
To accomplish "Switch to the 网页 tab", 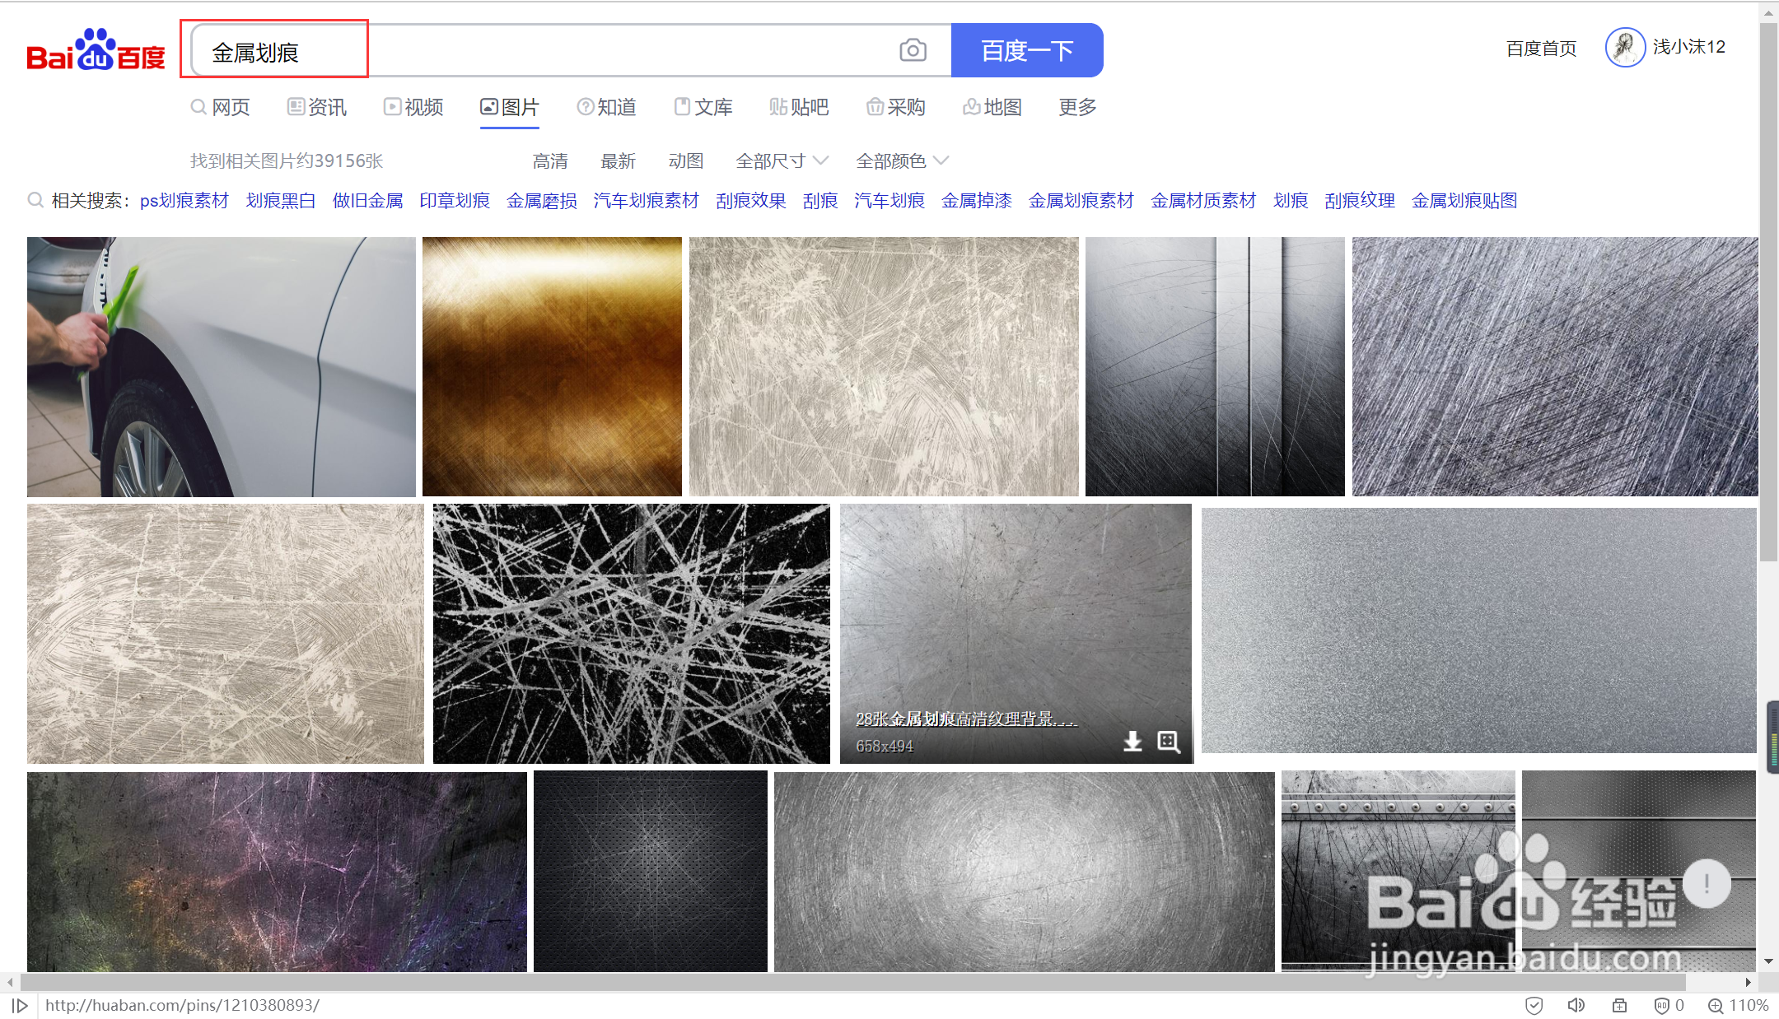I will (x=220, y=107).
